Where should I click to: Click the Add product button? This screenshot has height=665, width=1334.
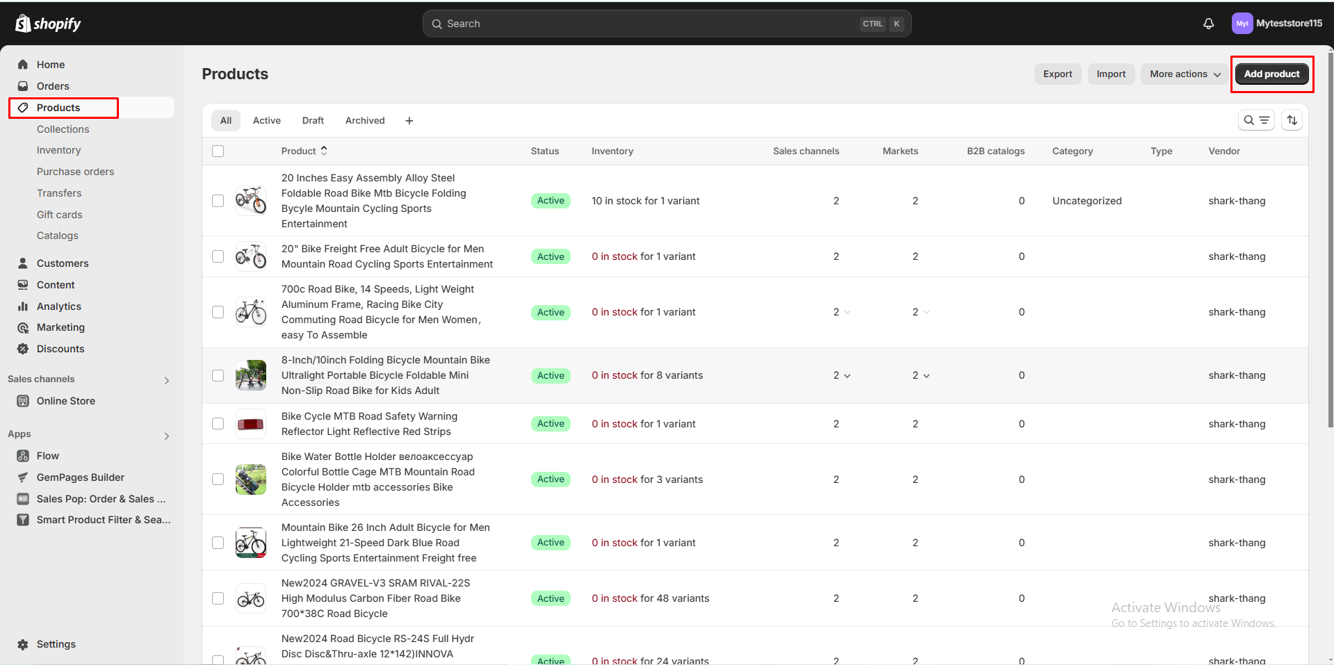(x=1271, y=74)
